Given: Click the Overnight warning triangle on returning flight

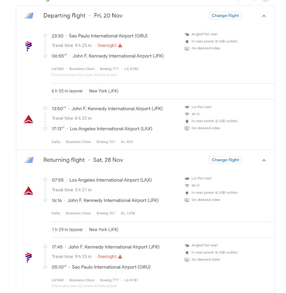Looking at the screenshot, I should [120, 257].
